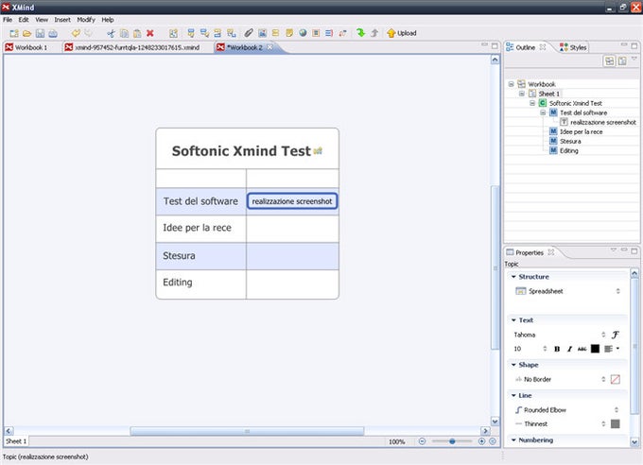Toggle Bold text formatting
This screenshot has width=643, height=465.
point(557,349)
